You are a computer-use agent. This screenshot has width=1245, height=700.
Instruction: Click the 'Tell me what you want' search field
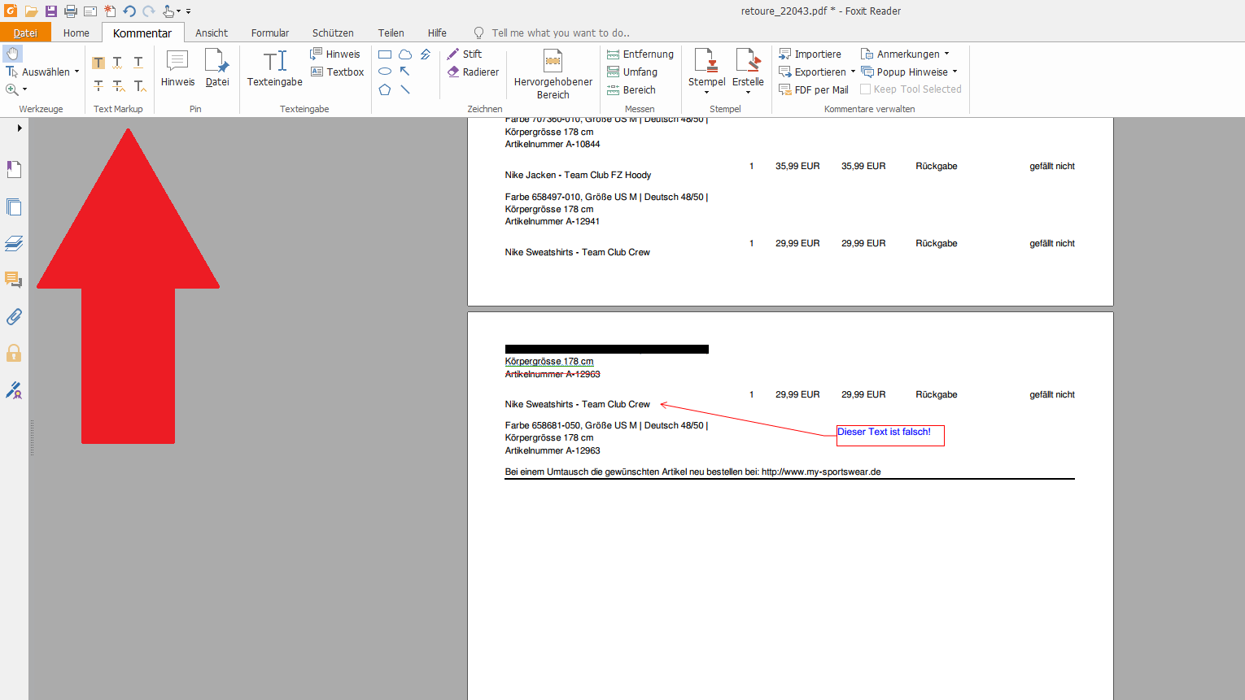point(561,33)
